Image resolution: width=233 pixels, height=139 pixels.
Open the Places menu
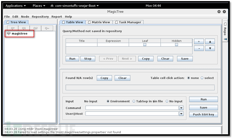(39, 6)
